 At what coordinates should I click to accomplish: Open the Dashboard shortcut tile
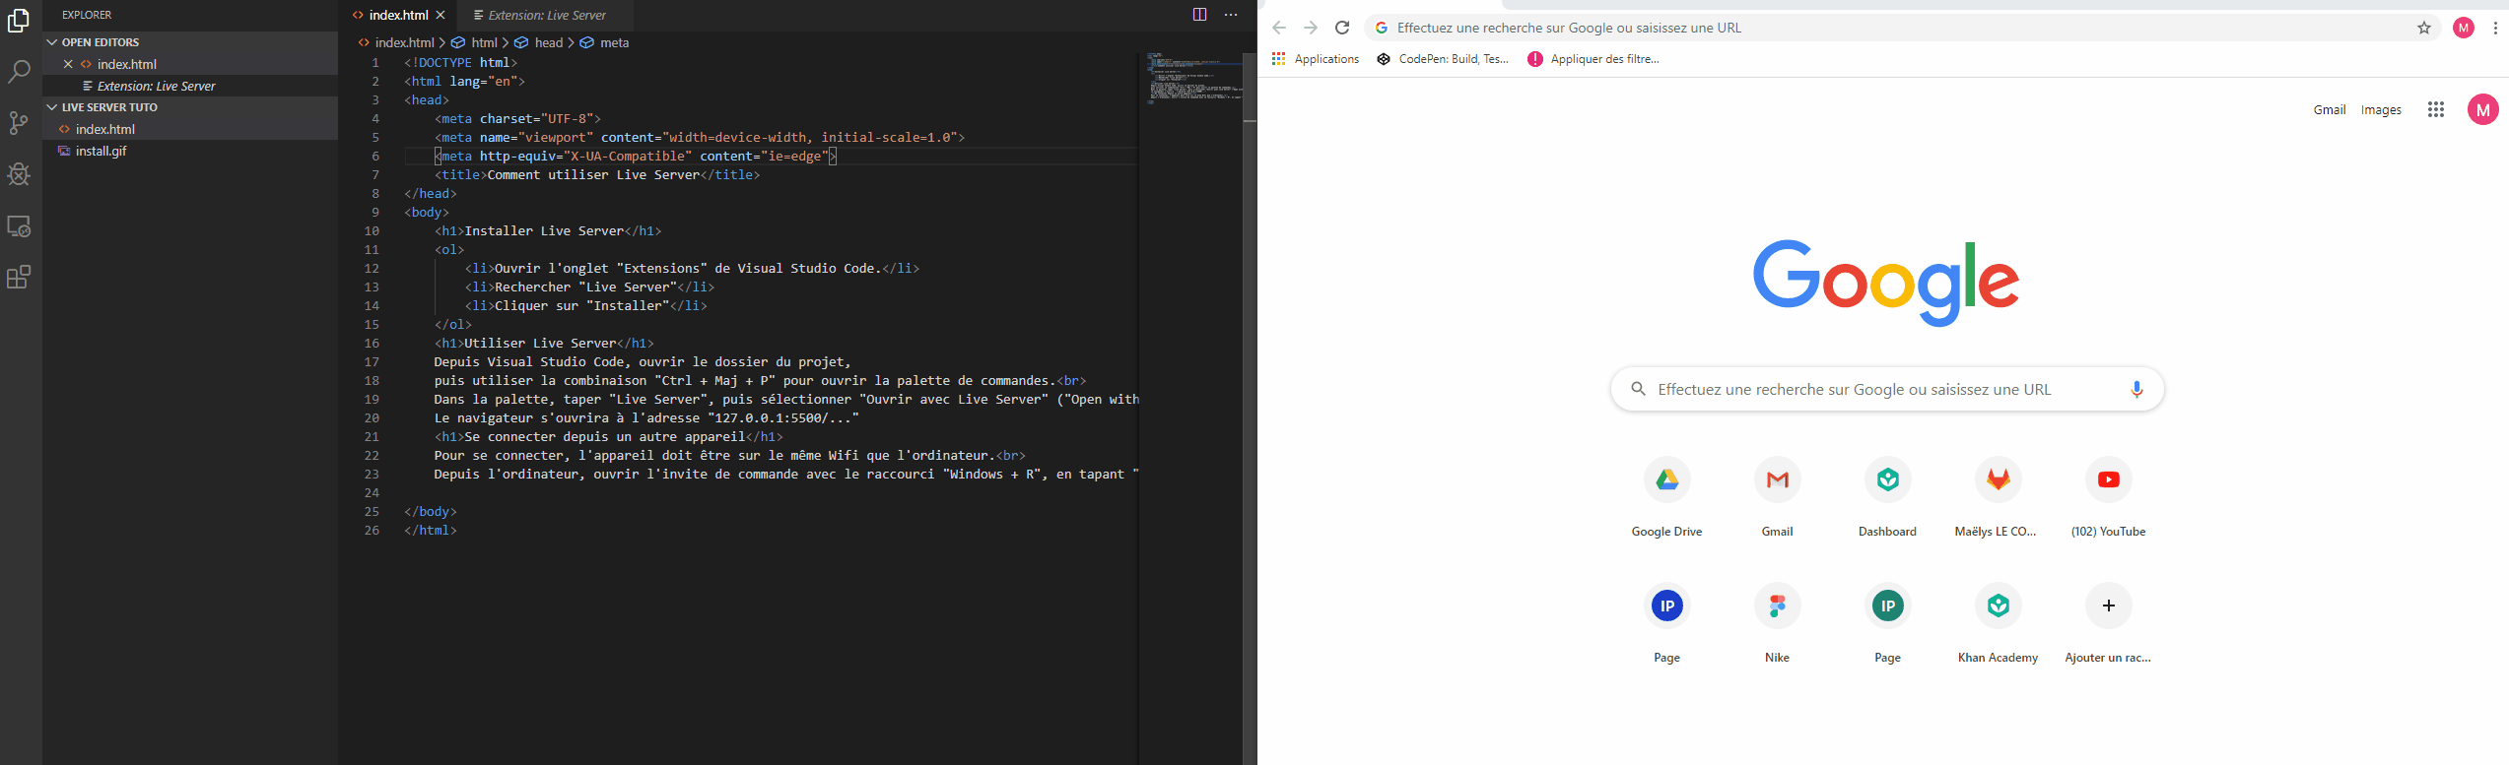coord(1888,497)
